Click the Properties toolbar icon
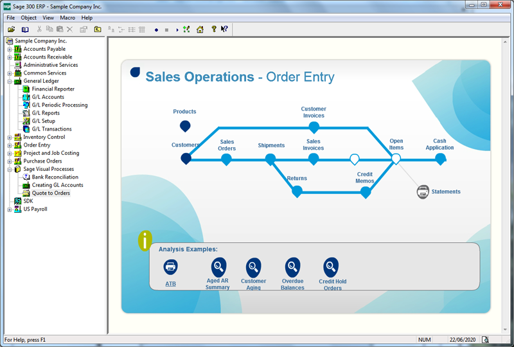This screenshot has width=514, height=347. [x=84, y=30]
